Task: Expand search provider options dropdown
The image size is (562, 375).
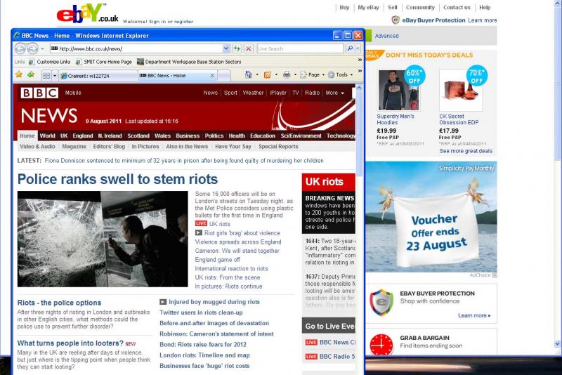Action: coord(358,48)
